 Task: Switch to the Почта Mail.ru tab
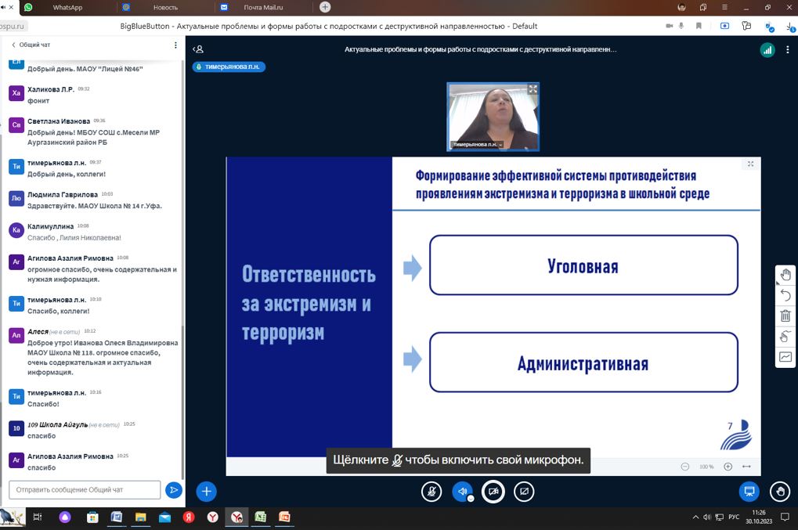(262, 7)
